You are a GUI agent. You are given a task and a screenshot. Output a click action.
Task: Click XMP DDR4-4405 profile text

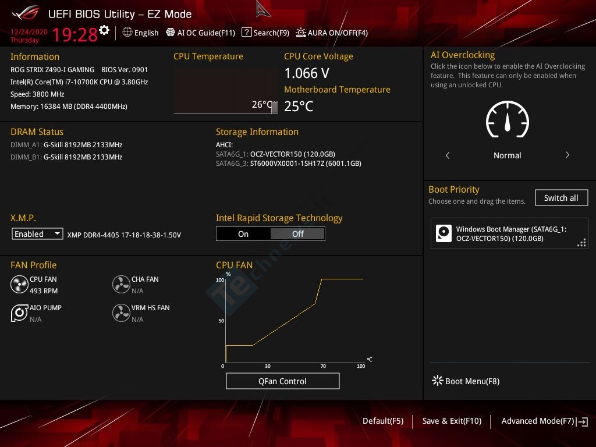[124, 235]
